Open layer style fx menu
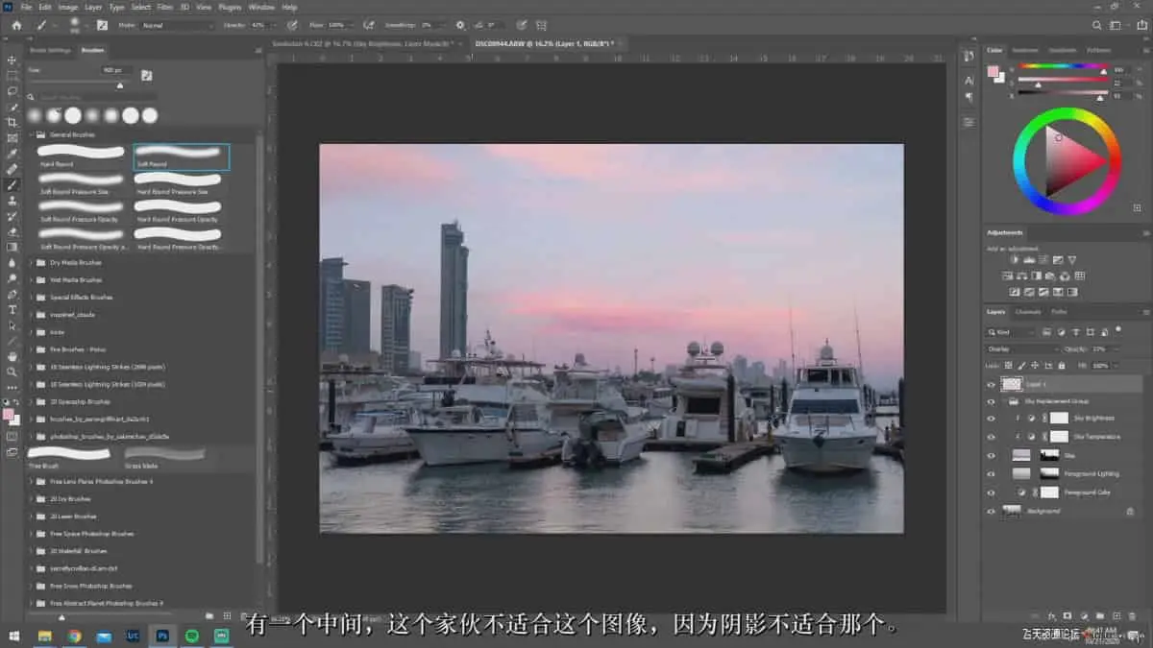The width and height of the screenshot is (1153, 648). tap(1054, 615)
